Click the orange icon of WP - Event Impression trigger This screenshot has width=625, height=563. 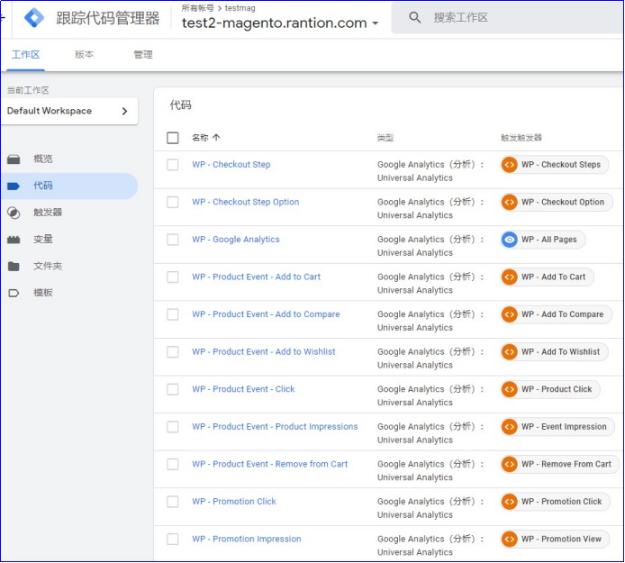[x=509, y=427]
